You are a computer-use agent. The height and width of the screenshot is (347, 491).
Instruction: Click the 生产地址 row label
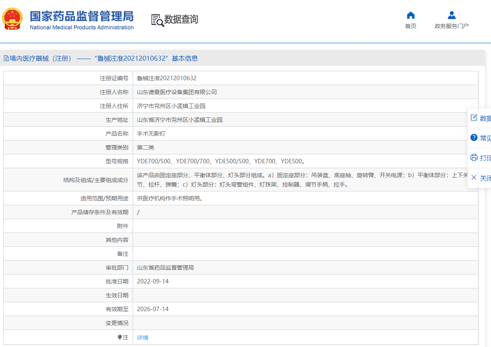point(117,120)
